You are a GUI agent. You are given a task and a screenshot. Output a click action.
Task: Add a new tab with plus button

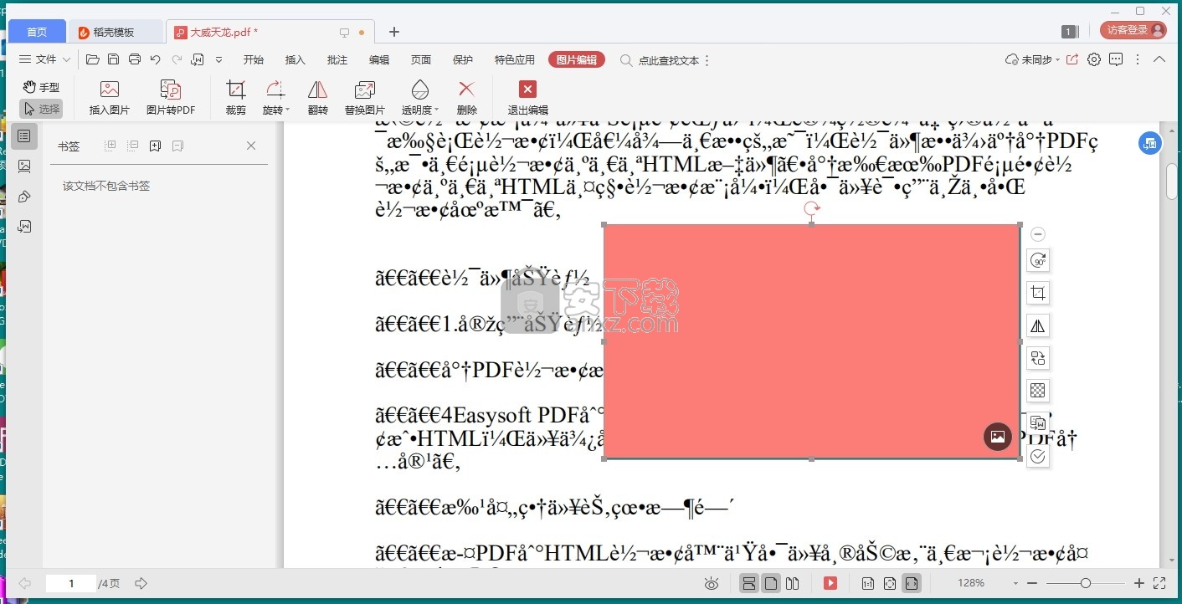click(x=394, y=32)
